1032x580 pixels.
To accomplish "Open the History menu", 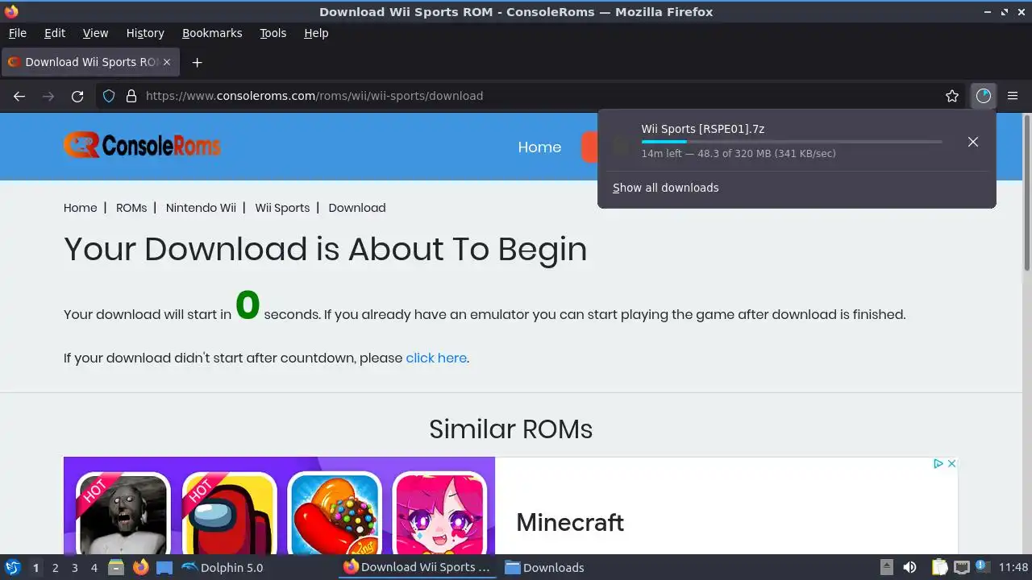I will point(145,33).
